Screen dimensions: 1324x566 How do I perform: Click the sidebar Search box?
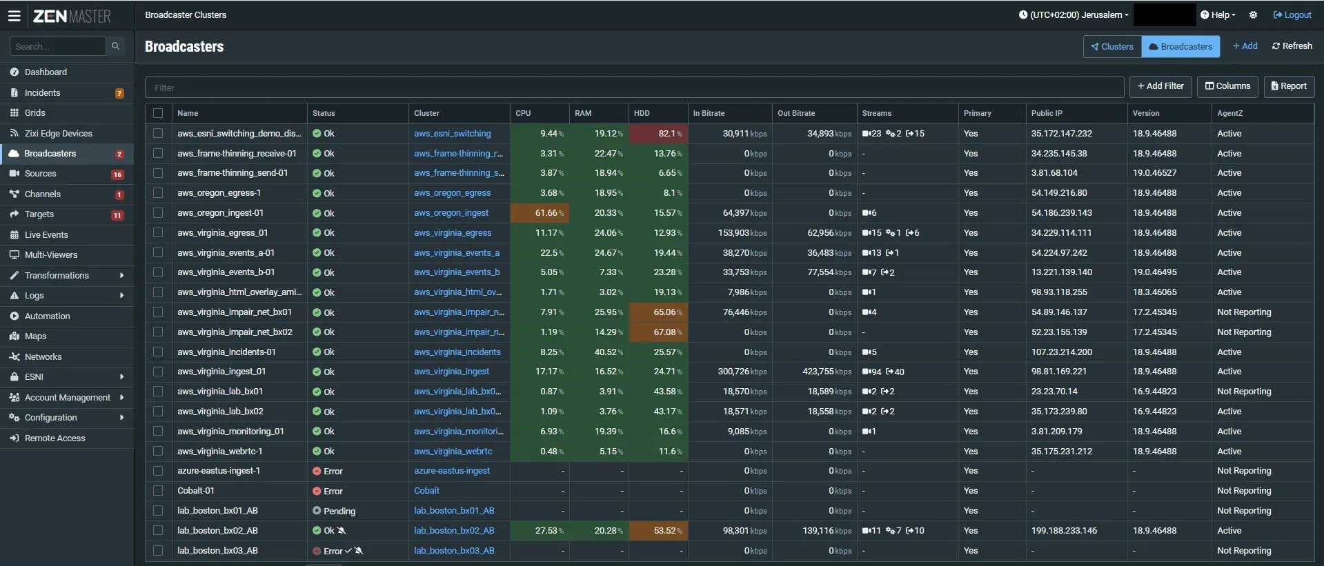57,46
